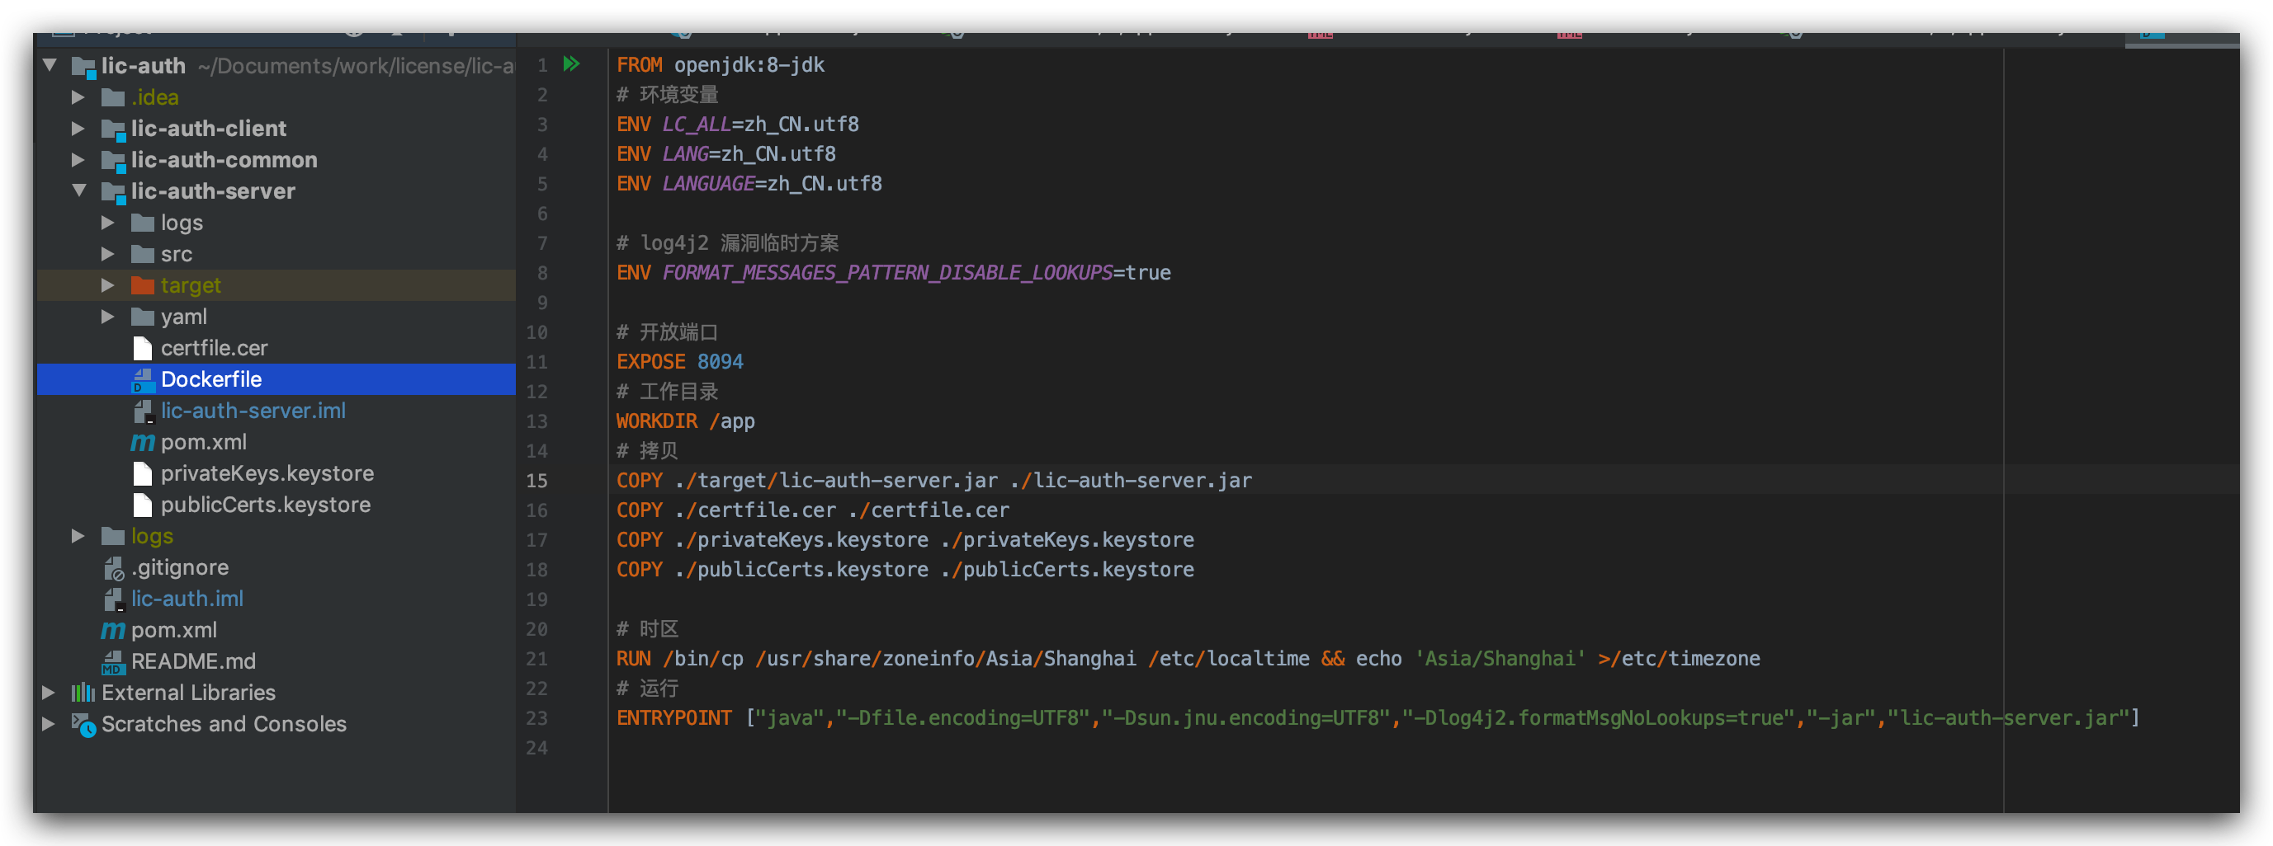Image resolution: width=2273 pixels, height=846 pixels.
Task: Click the privateKeys.keystore file icon
Action: (142, 474)
